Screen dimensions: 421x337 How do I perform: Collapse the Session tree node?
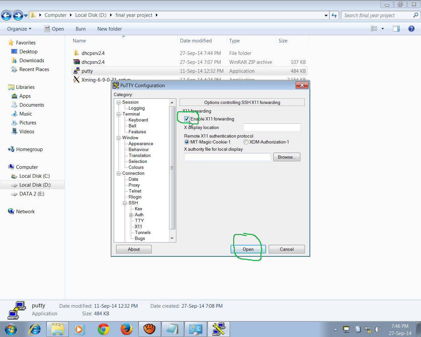point(118,102)
